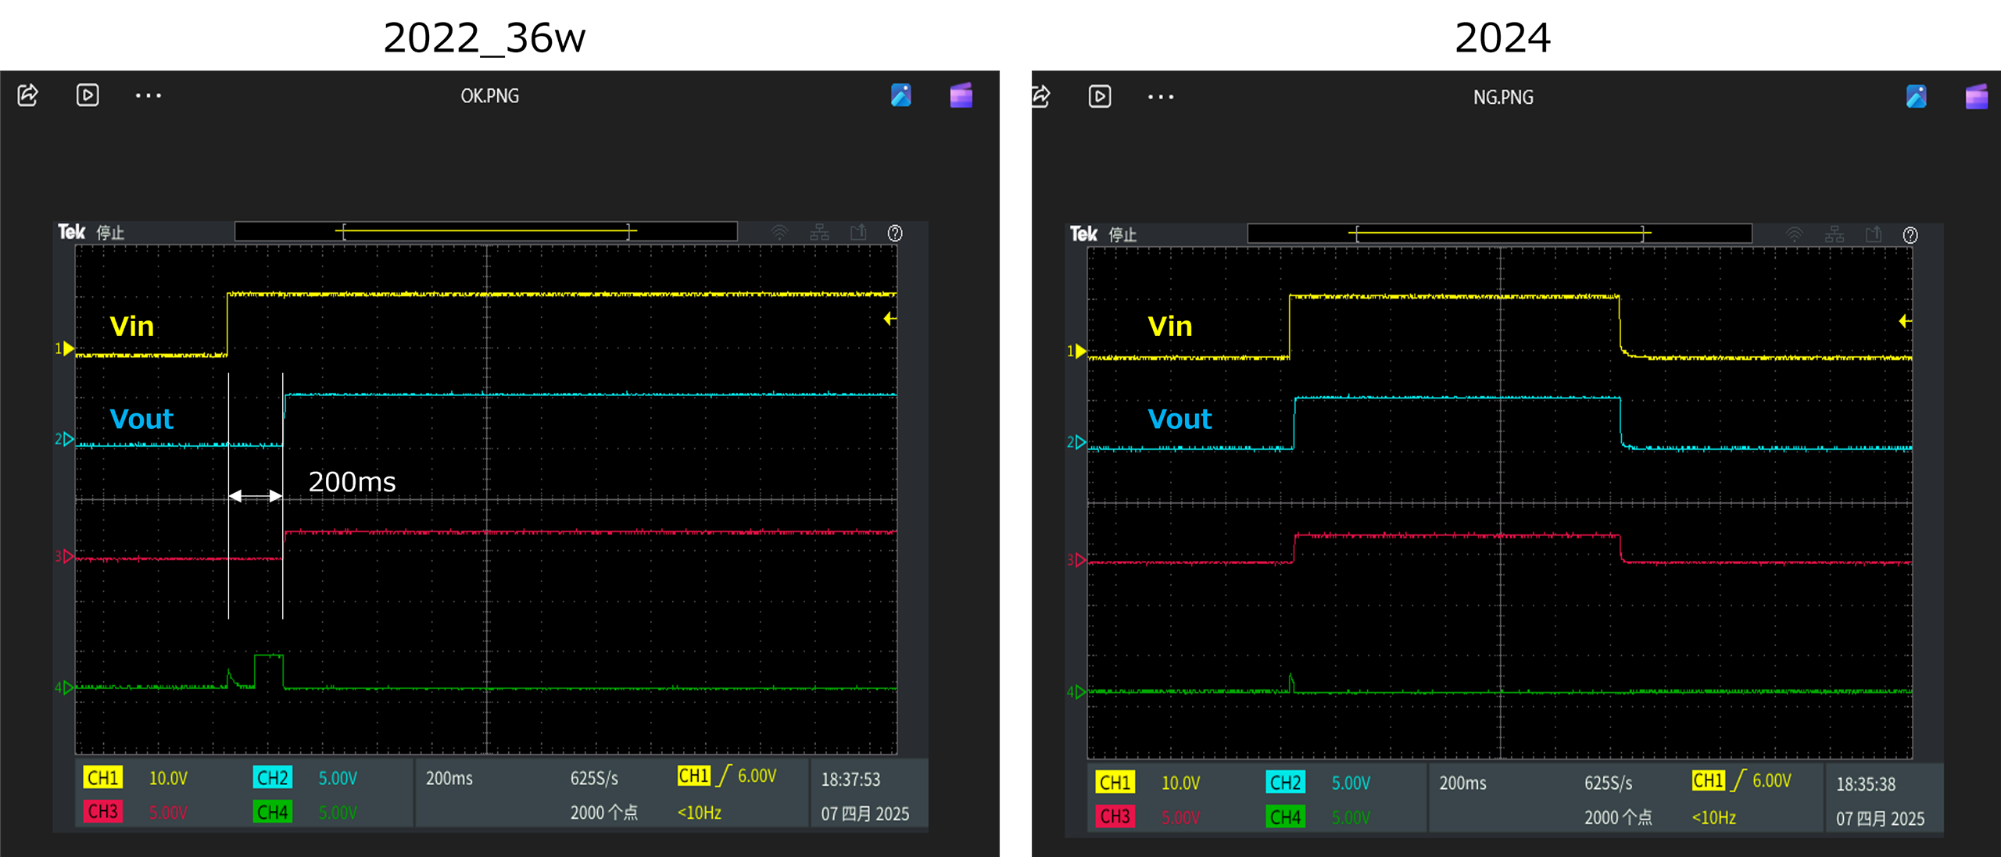This screenshot has height=857, width=2001.
Task: Click the cyan CH2 badge on left scope
Action: coord(272,778)
